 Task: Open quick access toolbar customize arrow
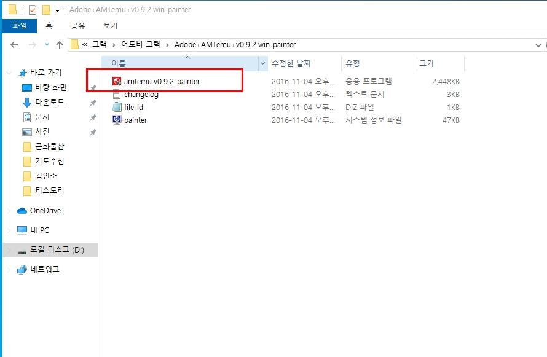point(57,10)
